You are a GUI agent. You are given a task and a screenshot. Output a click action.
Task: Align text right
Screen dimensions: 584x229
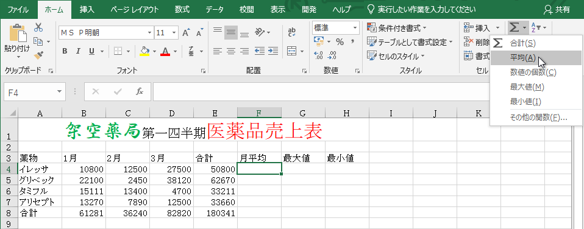coord(244,51)
